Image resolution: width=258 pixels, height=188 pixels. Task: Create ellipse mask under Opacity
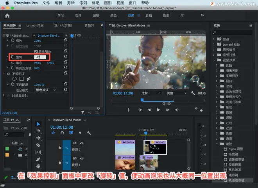14,79
